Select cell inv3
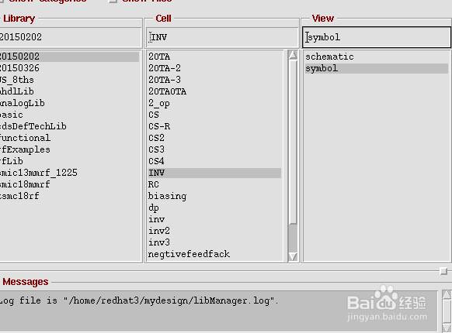The image size is (452, 333). 159,242
